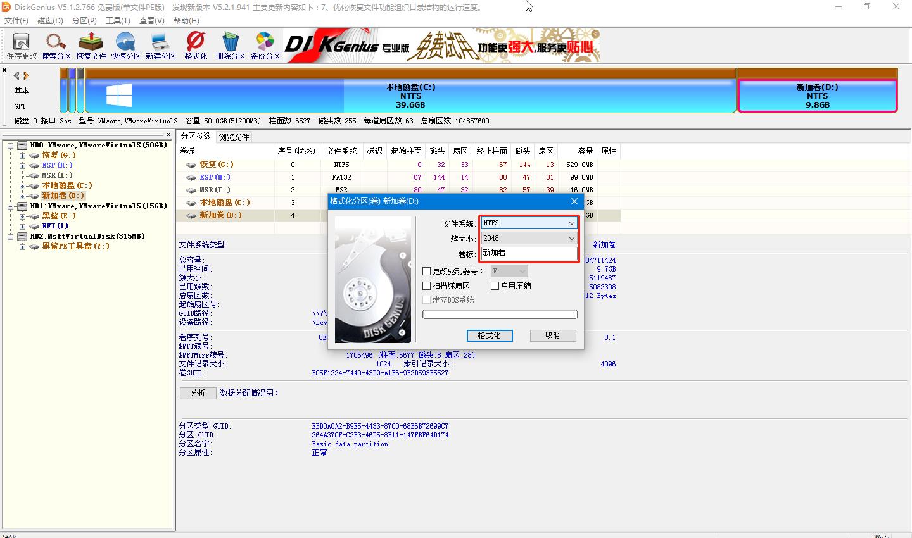912x538 pixels.
Task: Open the 查看(V) menu
Action: pos(152,21)
